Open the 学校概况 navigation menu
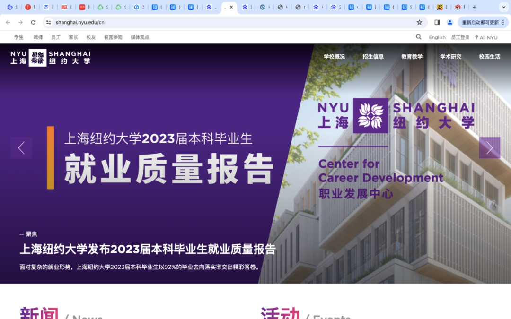Viewport: 511px width, 319px height. coord(334,57)
